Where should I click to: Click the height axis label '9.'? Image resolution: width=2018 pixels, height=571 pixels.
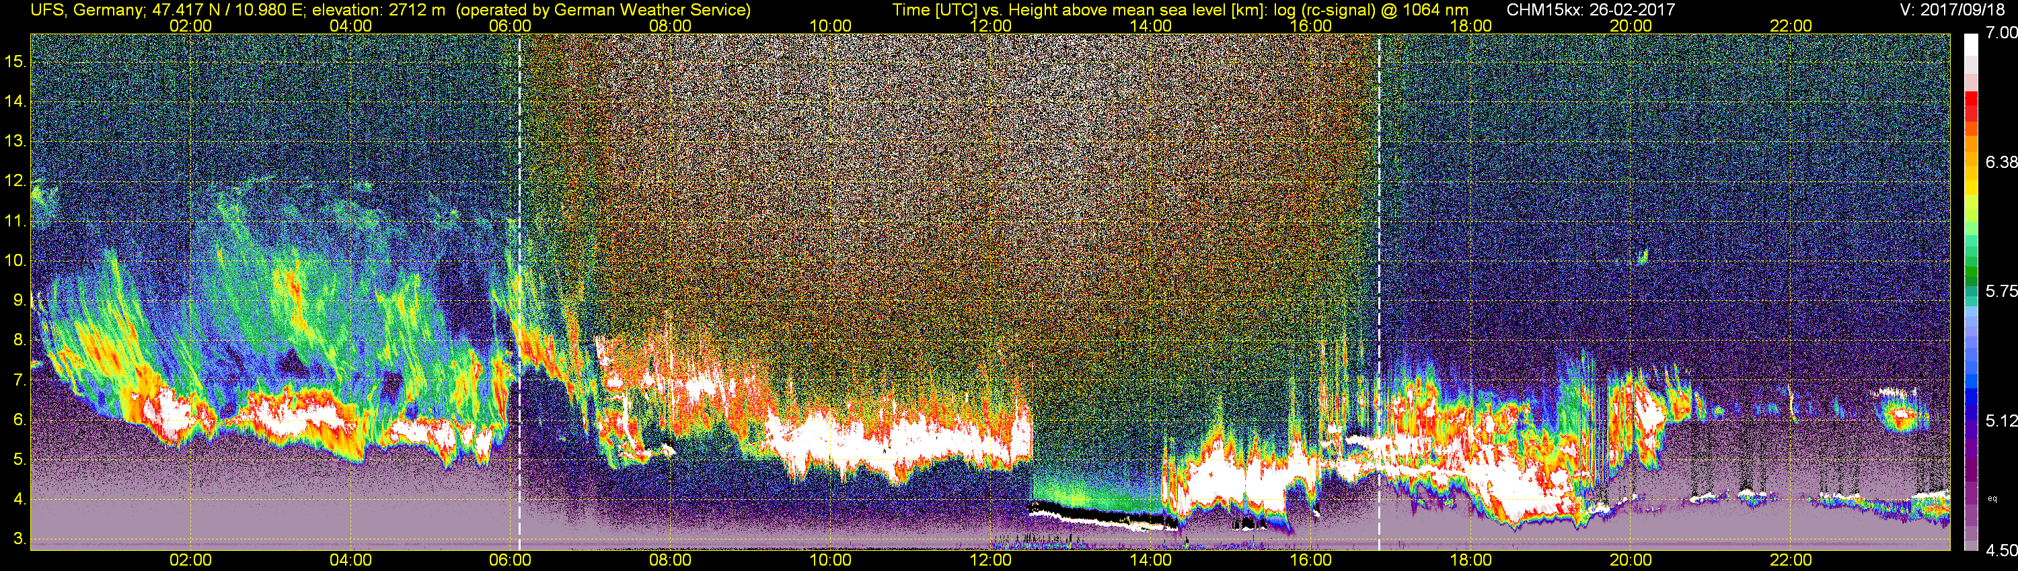tap(20, 300)
